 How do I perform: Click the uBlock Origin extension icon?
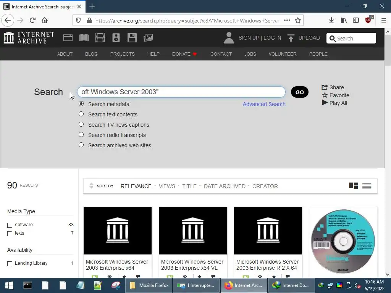click(368, 20)
